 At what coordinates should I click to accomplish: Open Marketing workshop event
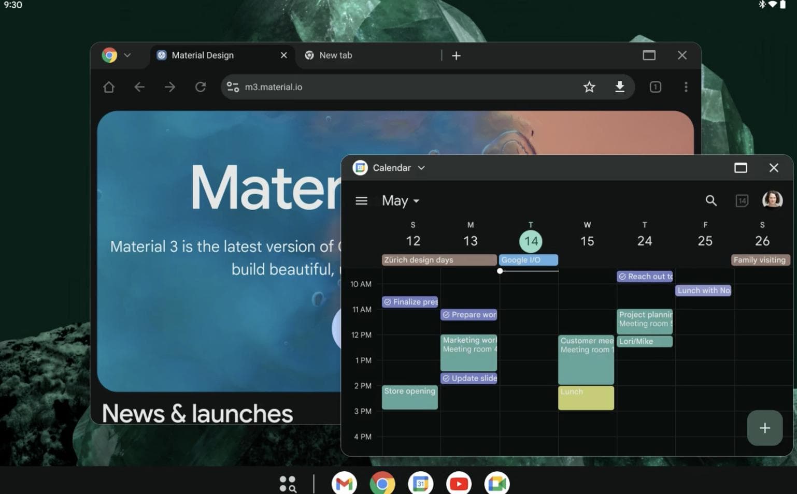[469, 353]
